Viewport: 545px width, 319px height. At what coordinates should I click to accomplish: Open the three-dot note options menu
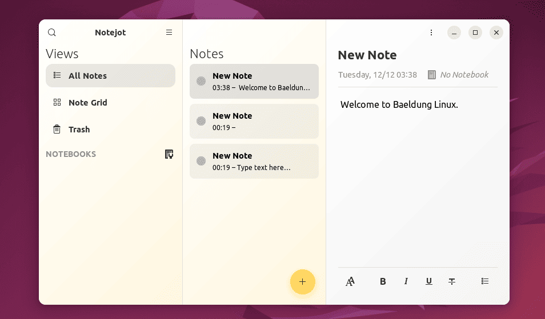[431, 33]
